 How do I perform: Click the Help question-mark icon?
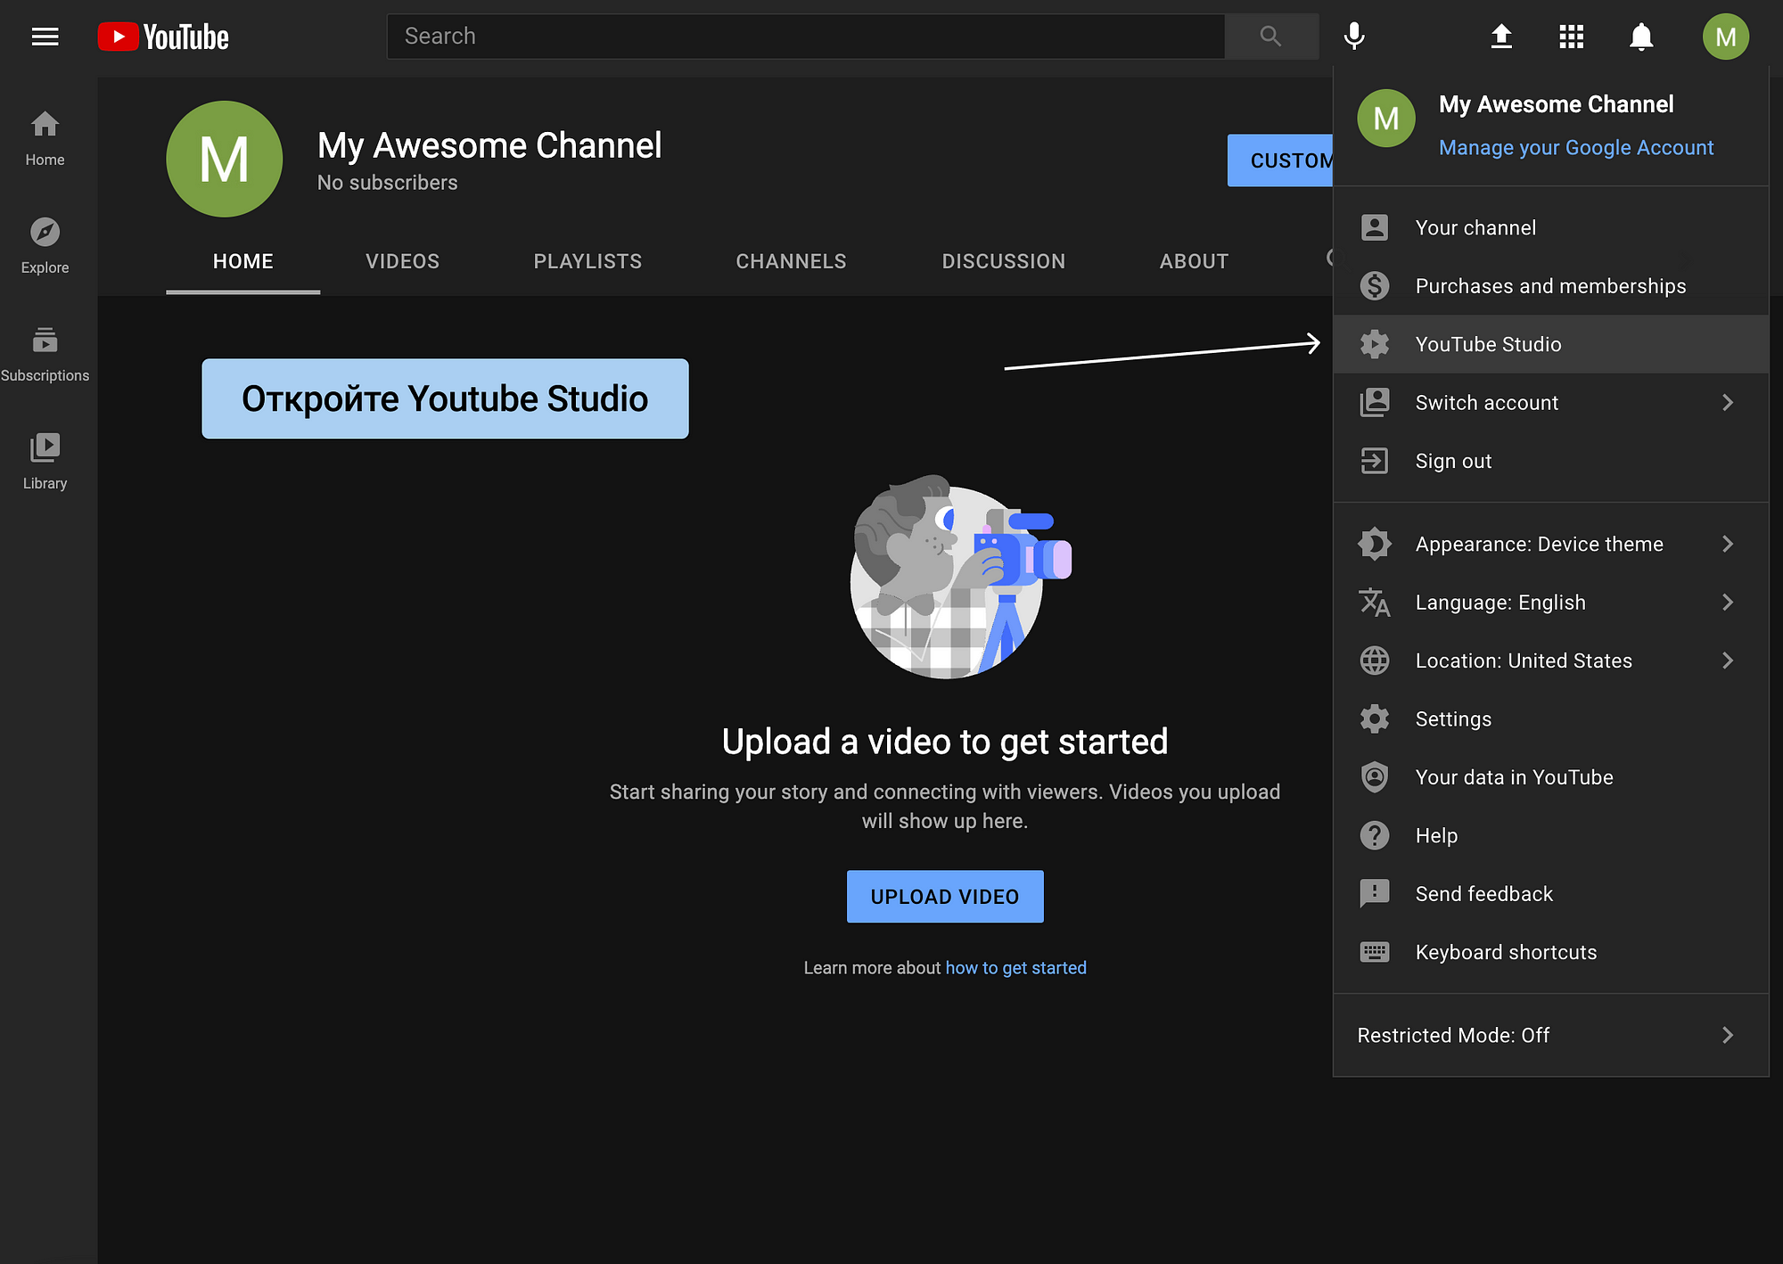tap(1375, 835)
